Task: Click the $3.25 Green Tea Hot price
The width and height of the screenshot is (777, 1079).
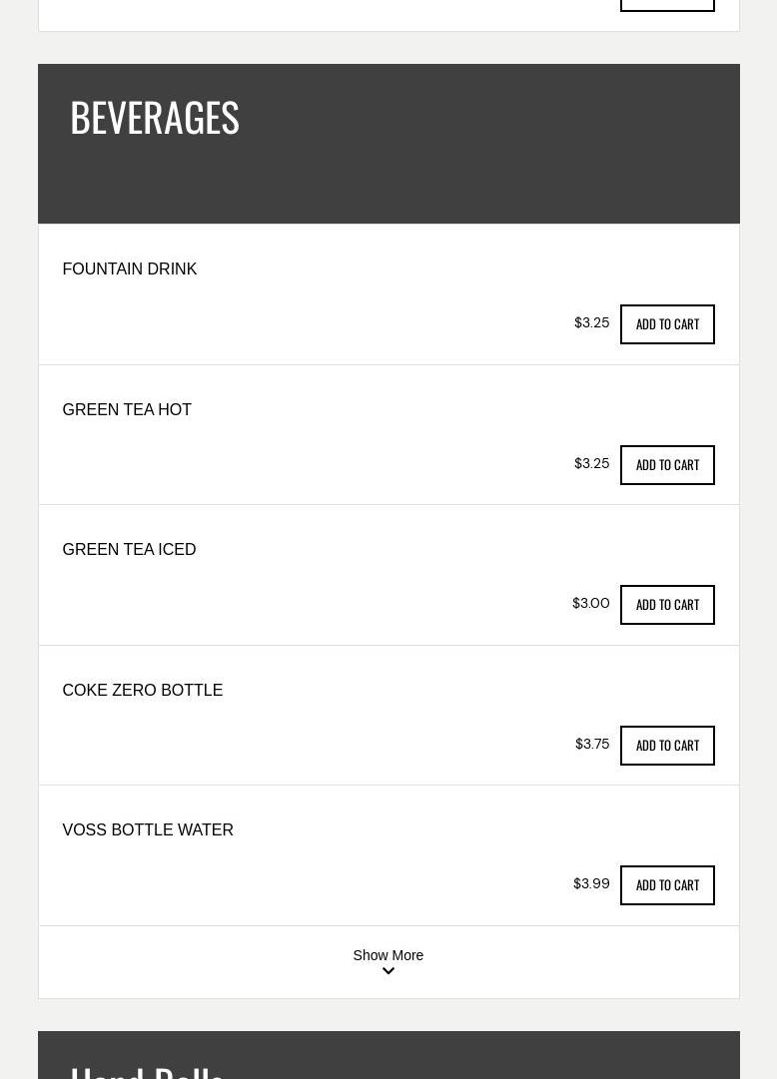Action: (591, 464)
